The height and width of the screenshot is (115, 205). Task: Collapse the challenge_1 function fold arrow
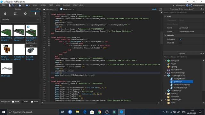[49, 37]
